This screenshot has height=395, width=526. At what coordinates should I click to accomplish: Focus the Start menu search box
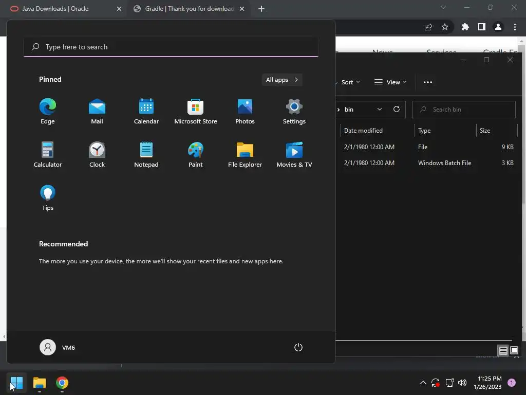point(171,47)
